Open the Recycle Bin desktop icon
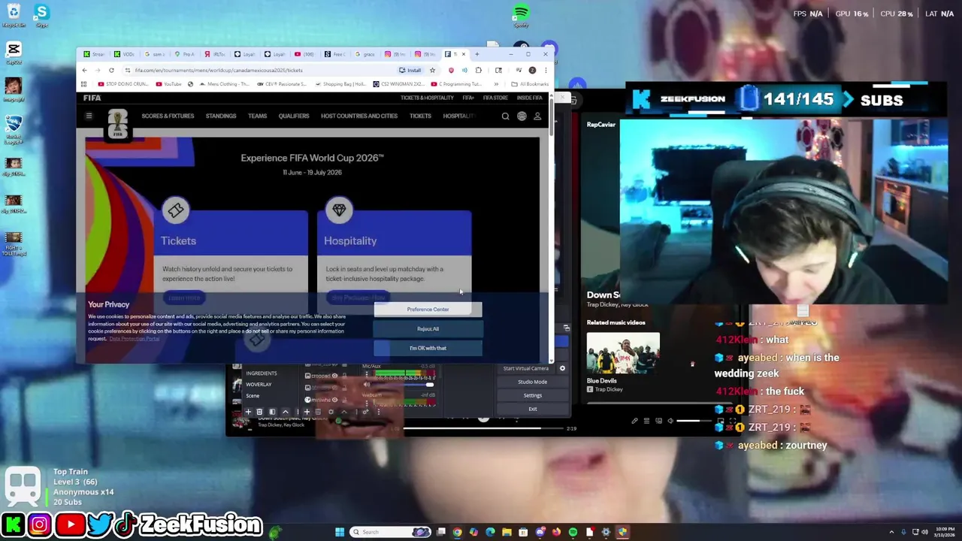 [13, 16]
